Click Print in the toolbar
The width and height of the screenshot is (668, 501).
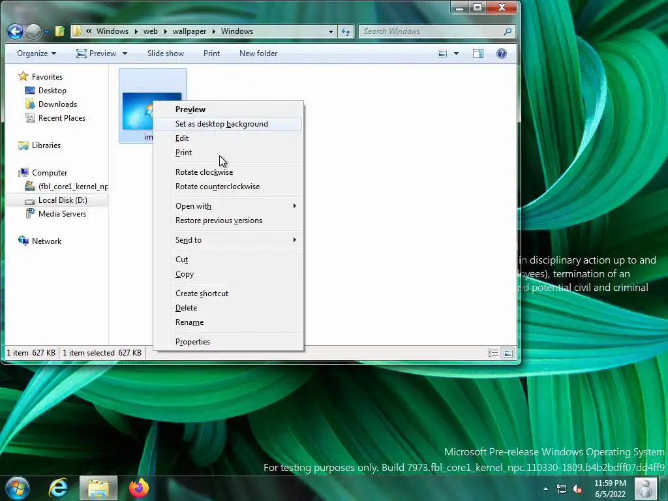211,53
